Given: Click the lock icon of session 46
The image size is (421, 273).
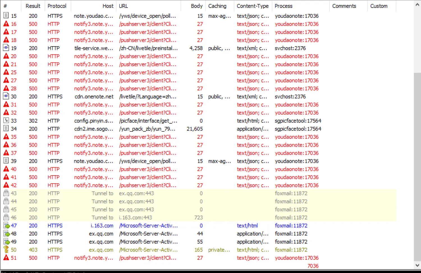Looking at the screenshot, I should click(6, 218).
